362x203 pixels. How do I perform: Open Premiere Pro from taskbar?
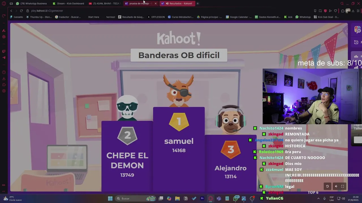click(202, 198)
